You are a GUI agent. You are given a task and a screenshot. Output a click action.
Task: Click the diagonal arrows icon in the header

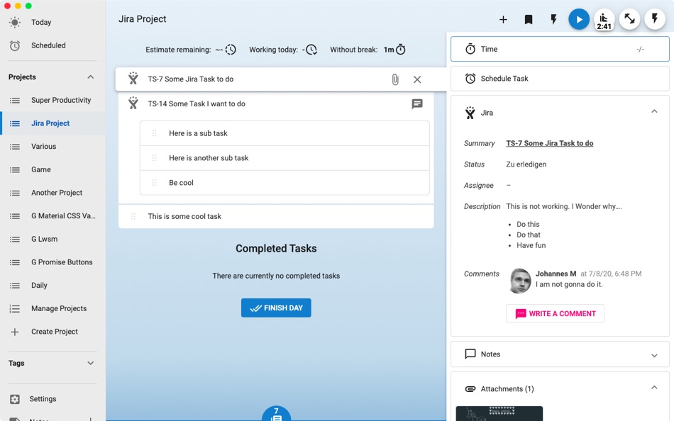coord(629,19)
